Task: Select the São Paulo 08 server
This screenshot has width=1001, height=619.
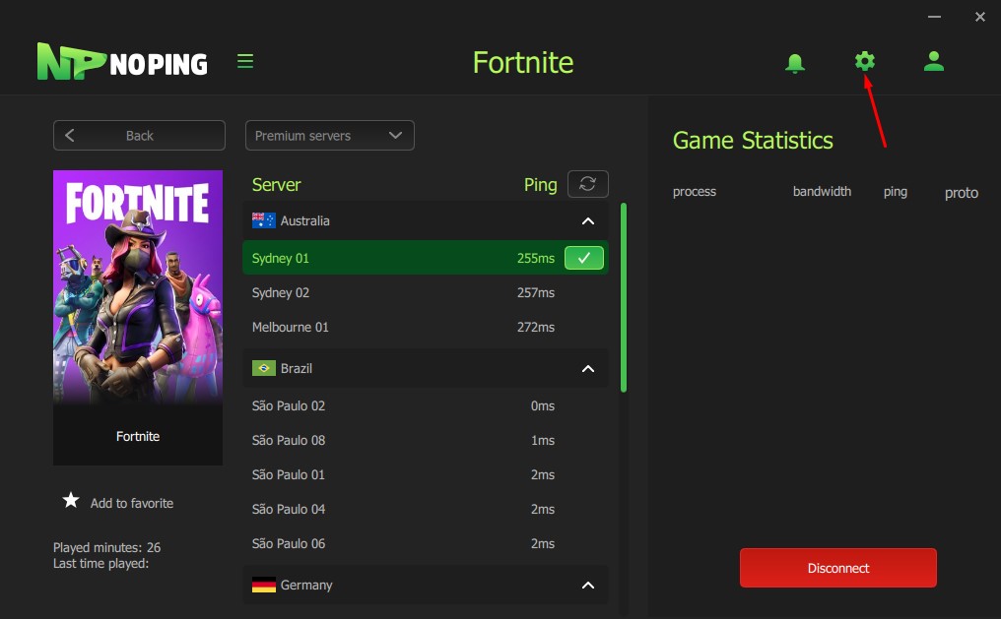Action: (x=426, y=441)
